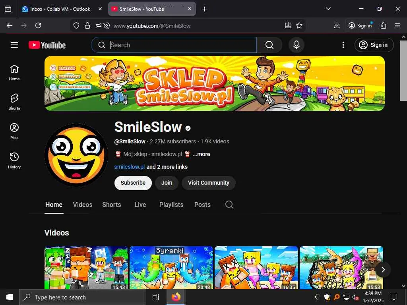Start voice search with microphone
407x305 pixels.
point(297,45)
